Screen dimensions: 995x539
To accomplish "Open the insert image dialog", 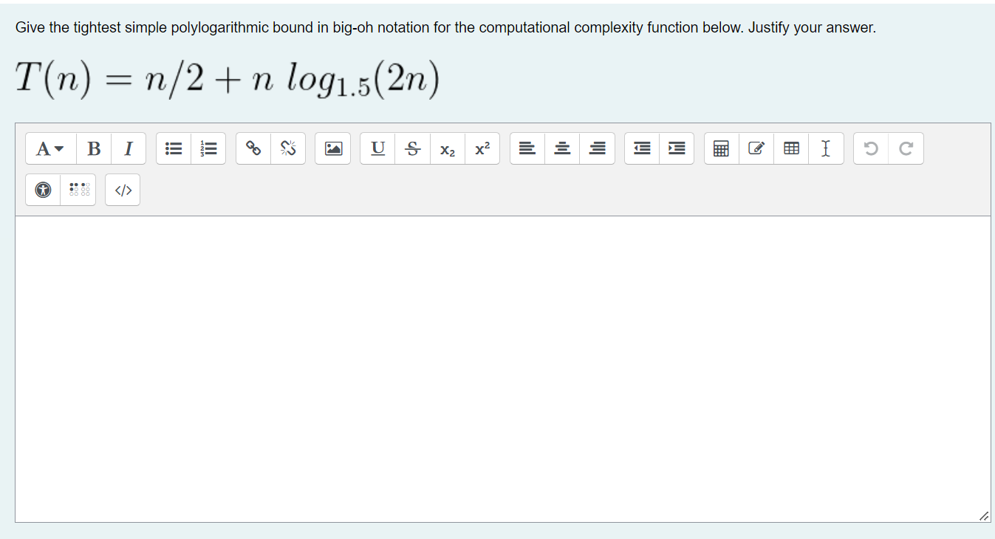I will 332,148.
